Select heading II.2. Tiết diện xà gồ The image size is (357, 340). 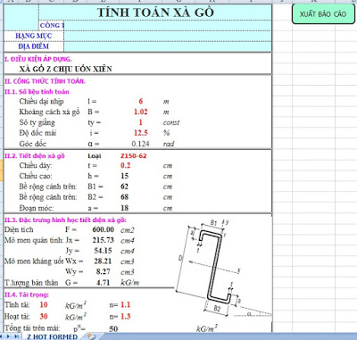[x=35, y=156]
